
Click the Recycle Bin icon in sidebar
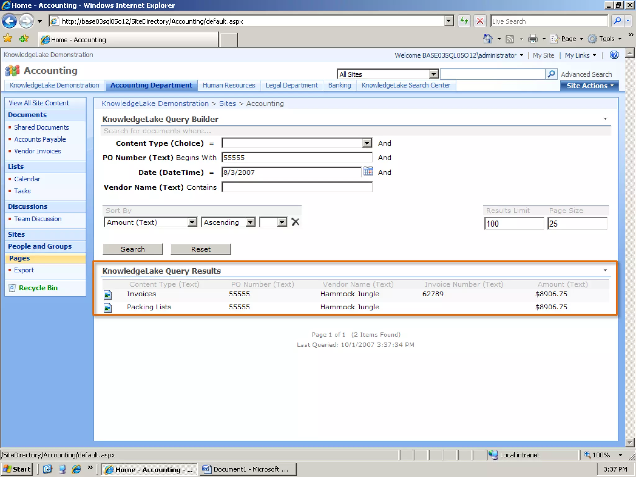tap(12, 288)
